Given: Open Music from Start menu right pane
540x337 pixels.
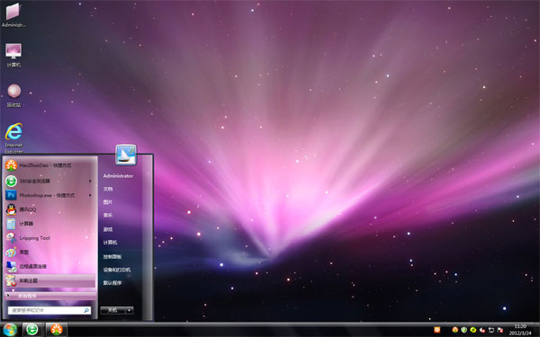Looking at the screenshot, I should point(108,216).
